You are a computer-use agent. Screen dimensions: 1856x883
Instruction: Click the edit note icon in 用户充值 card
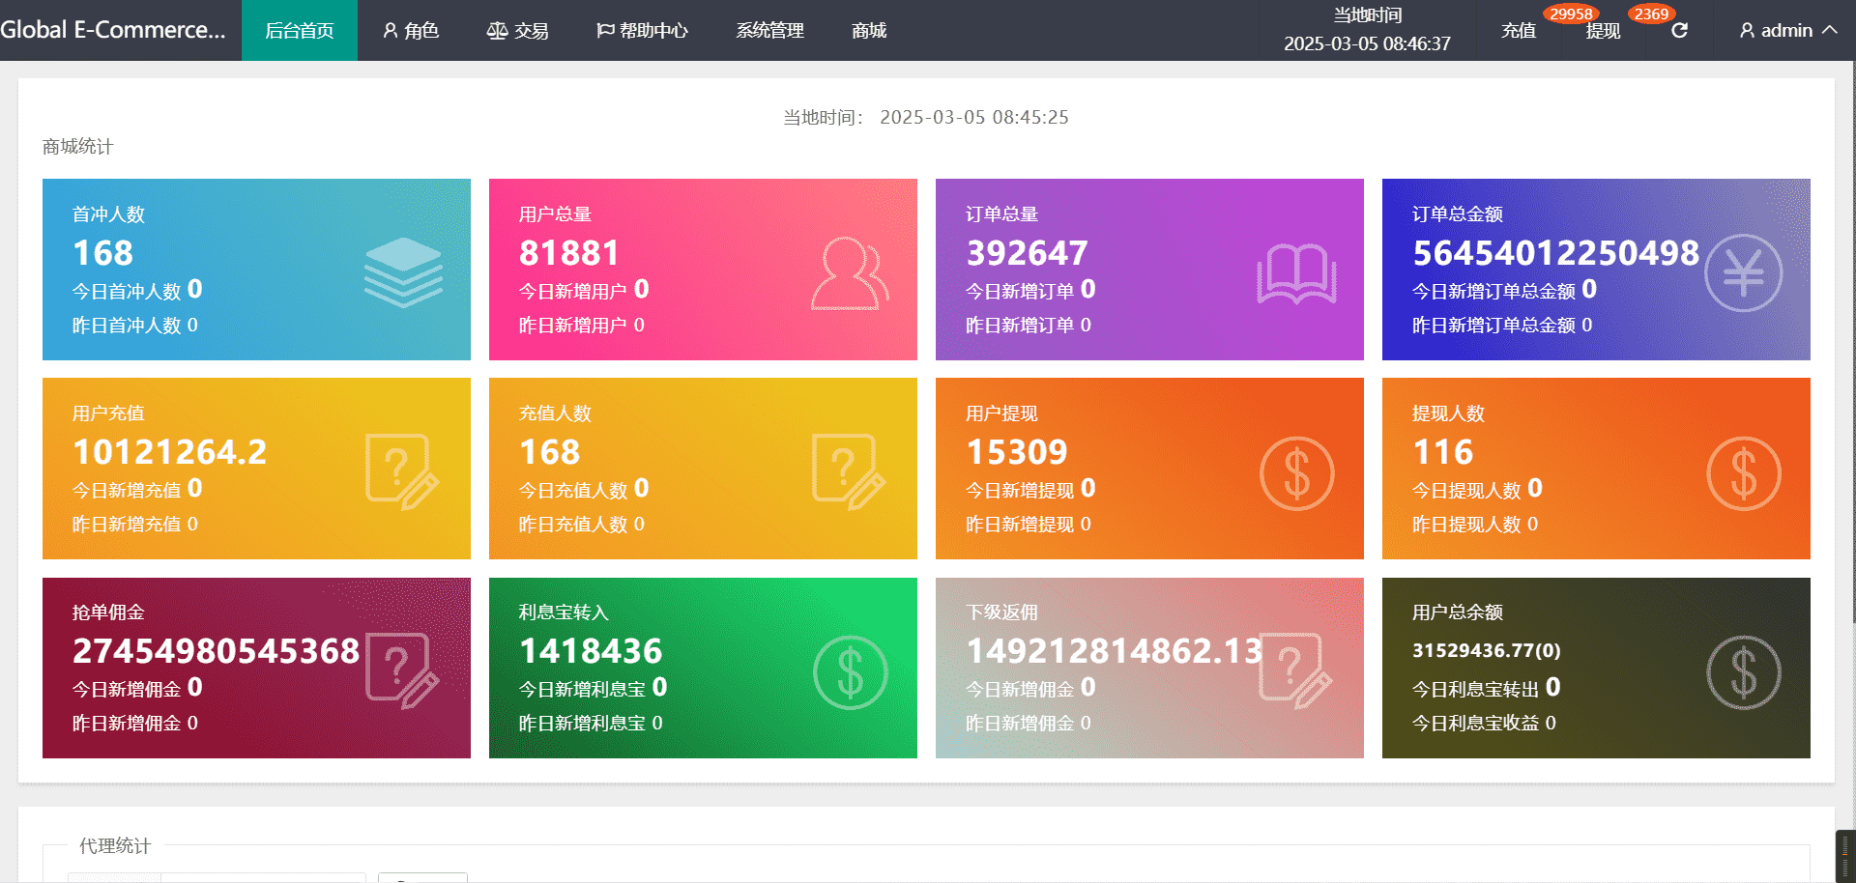pyautogui.click(x=402, y=471)
